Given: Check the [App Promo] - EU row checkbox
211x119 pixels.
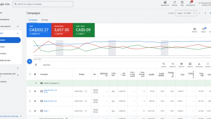Looking at the screenshot, I should (x=30, y=101).
